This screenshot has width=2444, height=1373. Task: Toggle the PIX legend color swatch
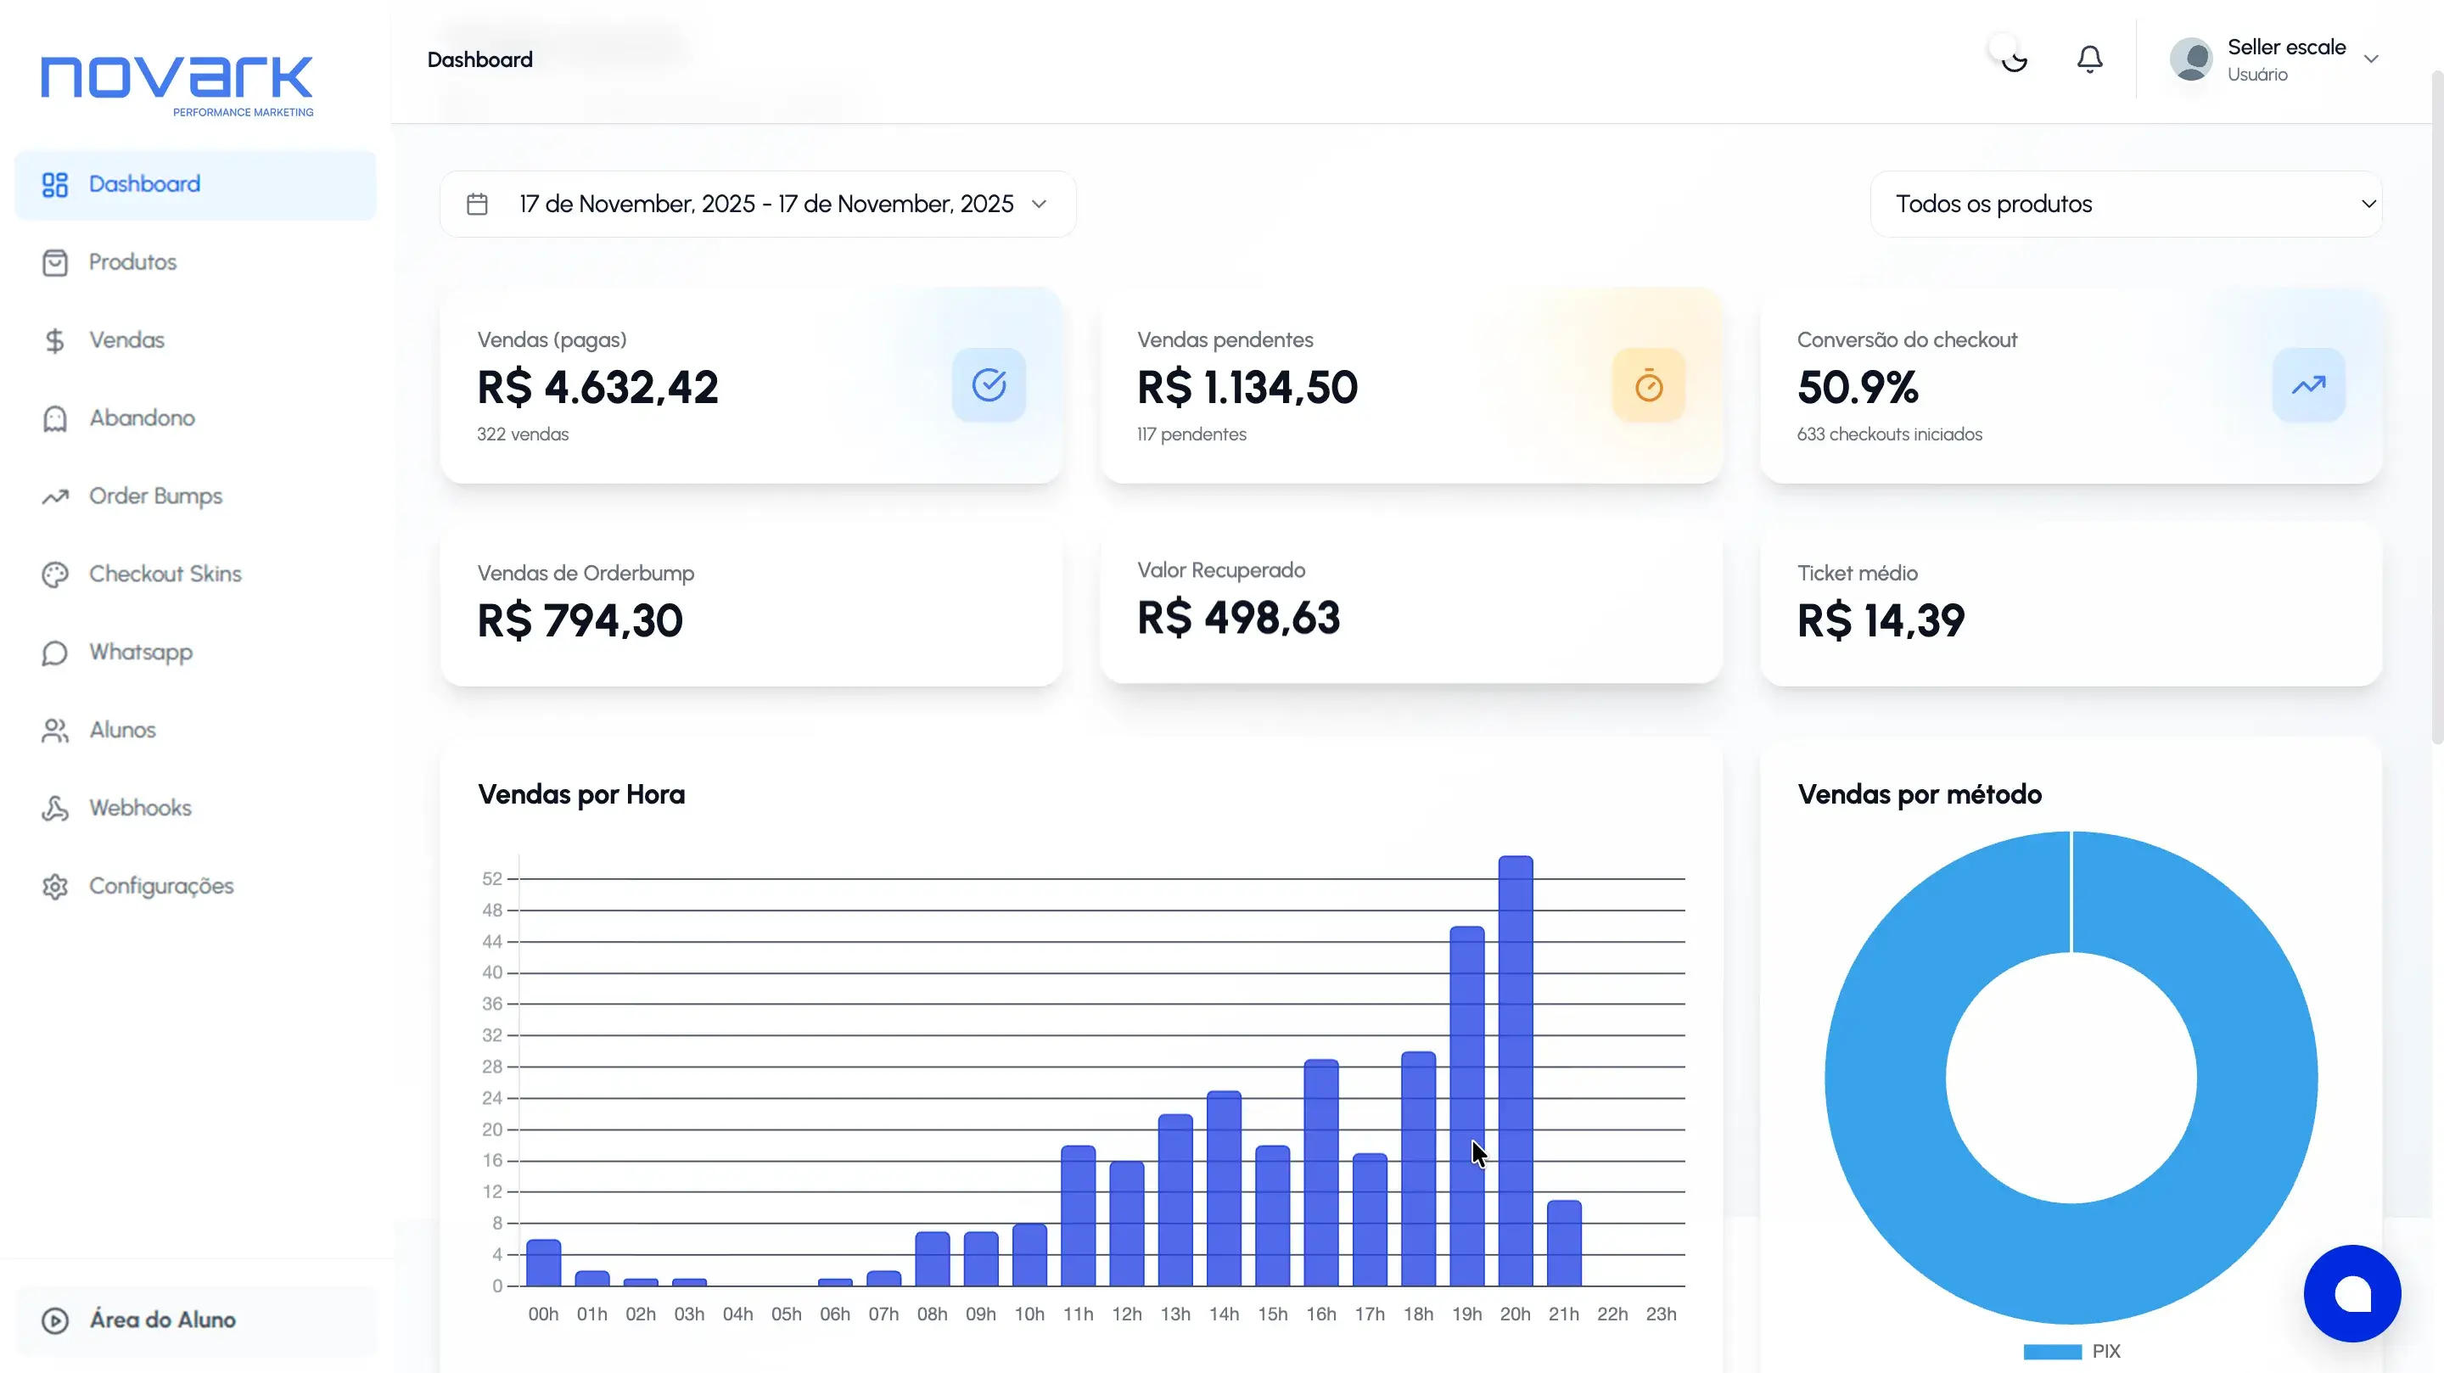(2051, 1351)
